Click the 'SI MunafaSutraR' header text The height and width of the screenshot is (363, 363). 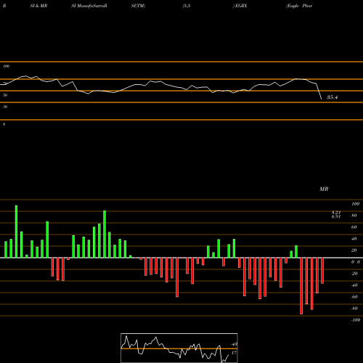point(89,6)
